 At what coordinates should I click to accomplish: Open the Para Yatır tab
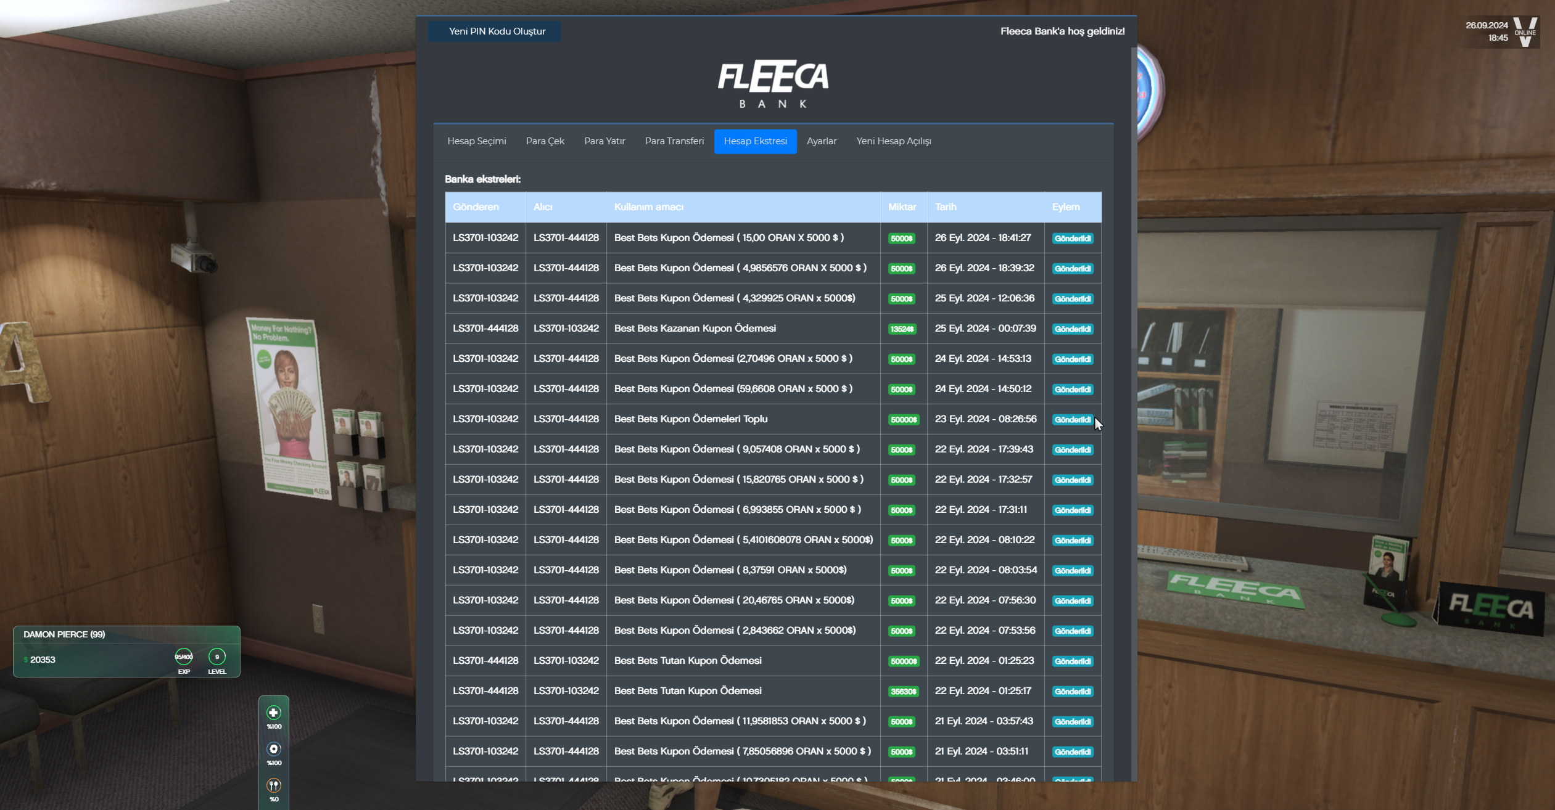coord(604,141)
